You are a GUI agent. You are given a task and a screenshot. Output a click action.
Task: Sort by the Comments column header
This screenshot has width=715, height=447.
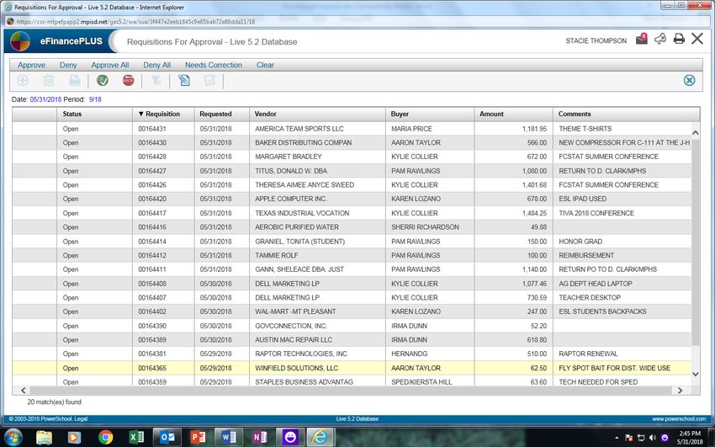click(x=627, y=114)
